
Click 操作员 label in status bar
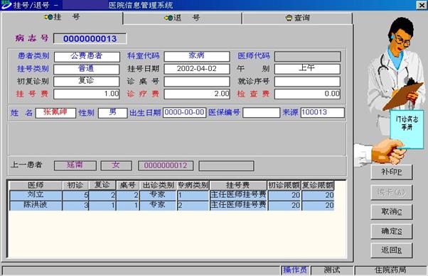coord(295,270)
